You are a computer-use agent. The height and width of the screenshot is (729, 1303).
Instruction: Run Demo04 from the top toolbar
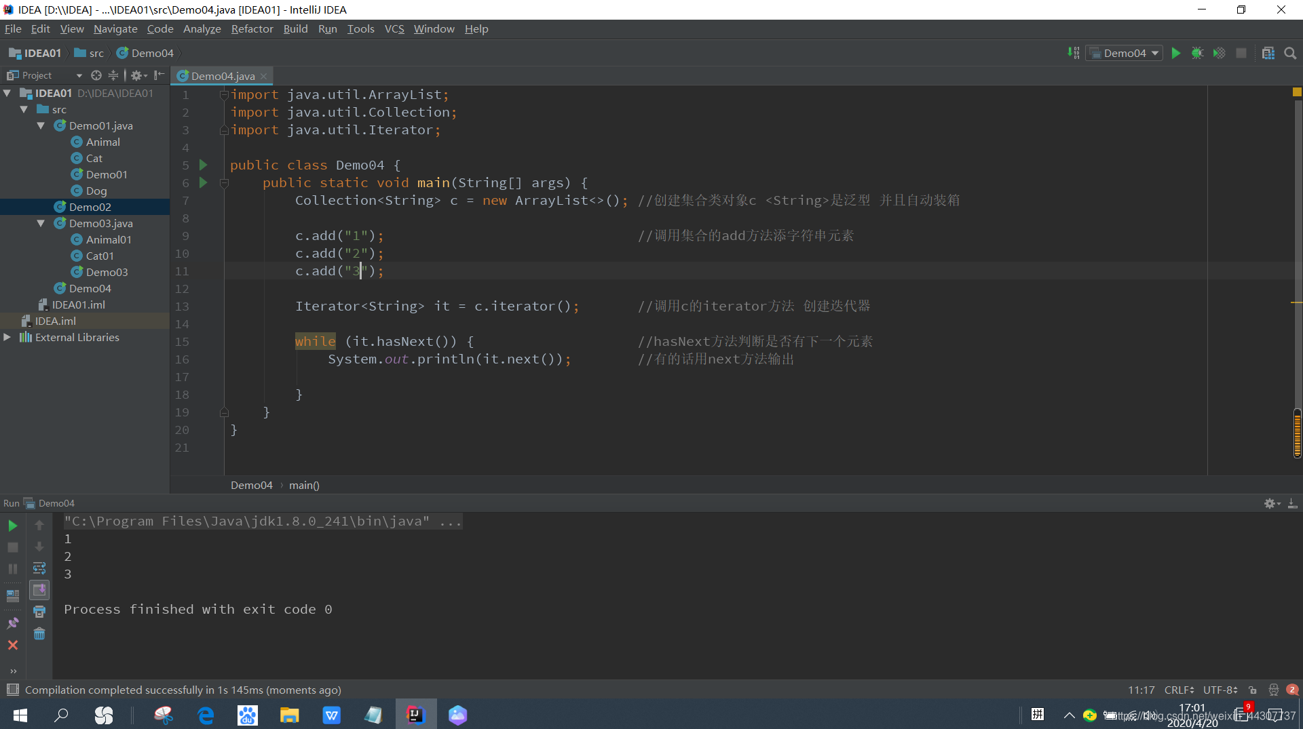1175,53
